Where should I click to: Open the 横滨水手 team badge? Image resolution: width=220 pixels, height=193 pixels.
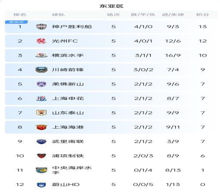pos(41,55)
